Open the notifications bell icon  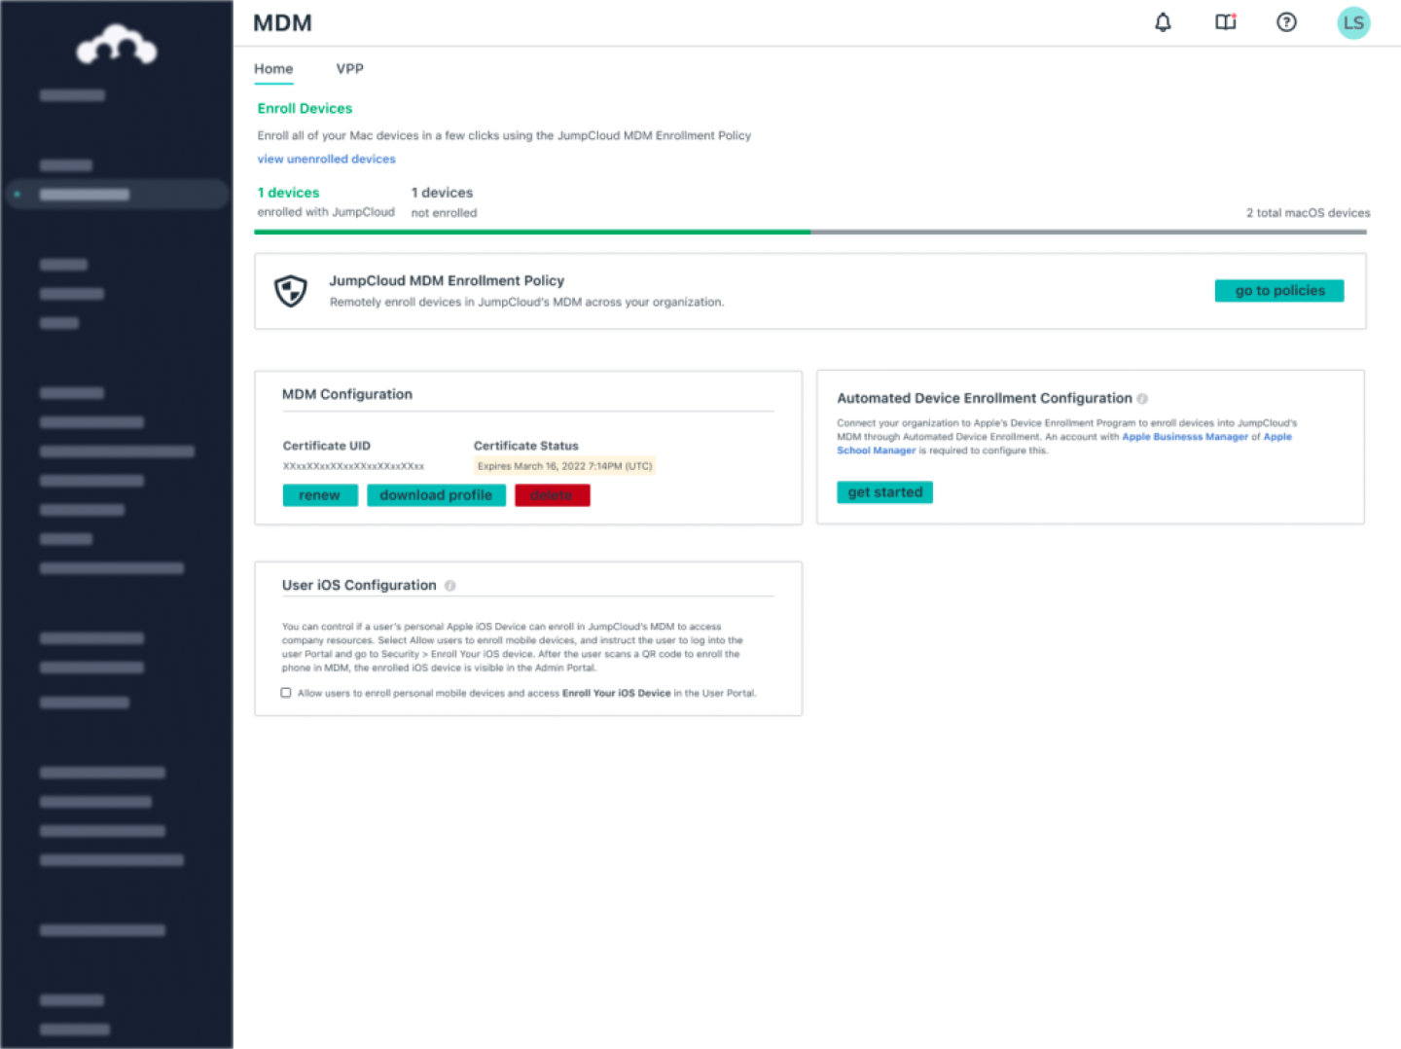pos(1162,21)
